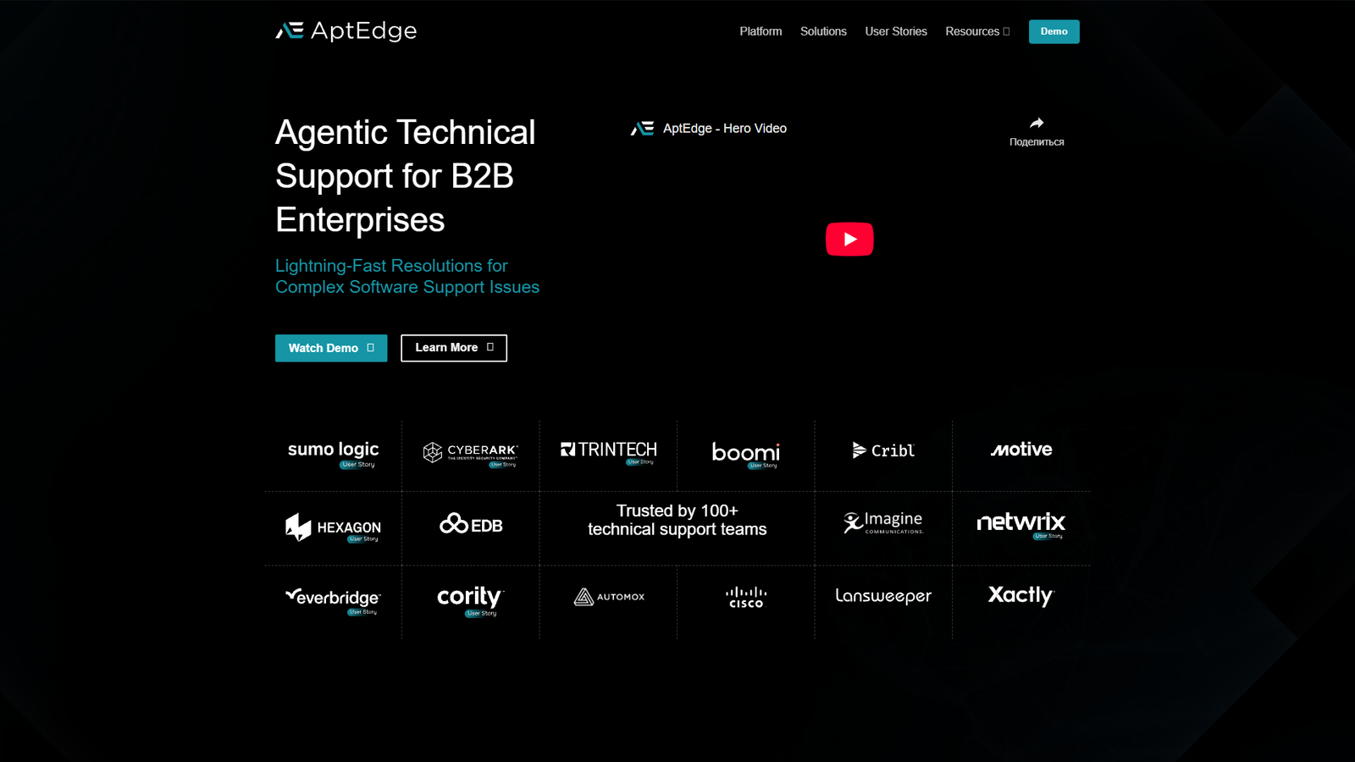Image resolution: width=1355 pixels, height=762 pixels.
Task: Click the Automox logo
Action: (x=609, y=597)
